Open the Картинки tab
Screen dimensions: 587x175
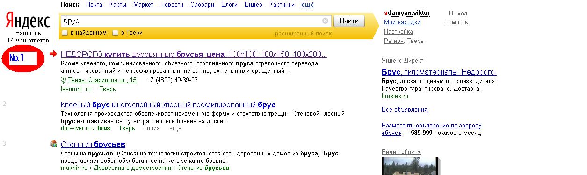[282, 5]
